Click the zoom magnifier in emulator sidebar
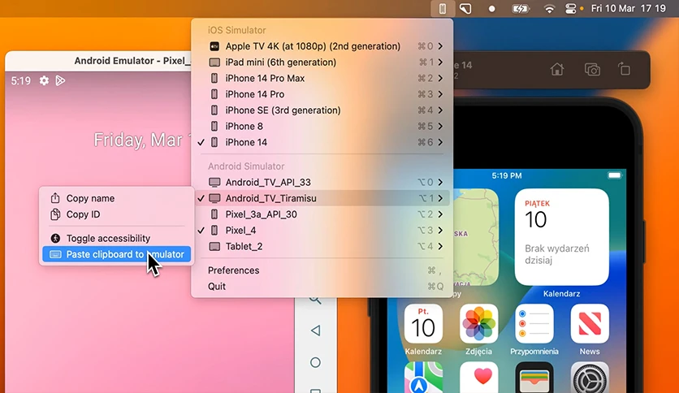679x393 pixels. tap(315, 300)
